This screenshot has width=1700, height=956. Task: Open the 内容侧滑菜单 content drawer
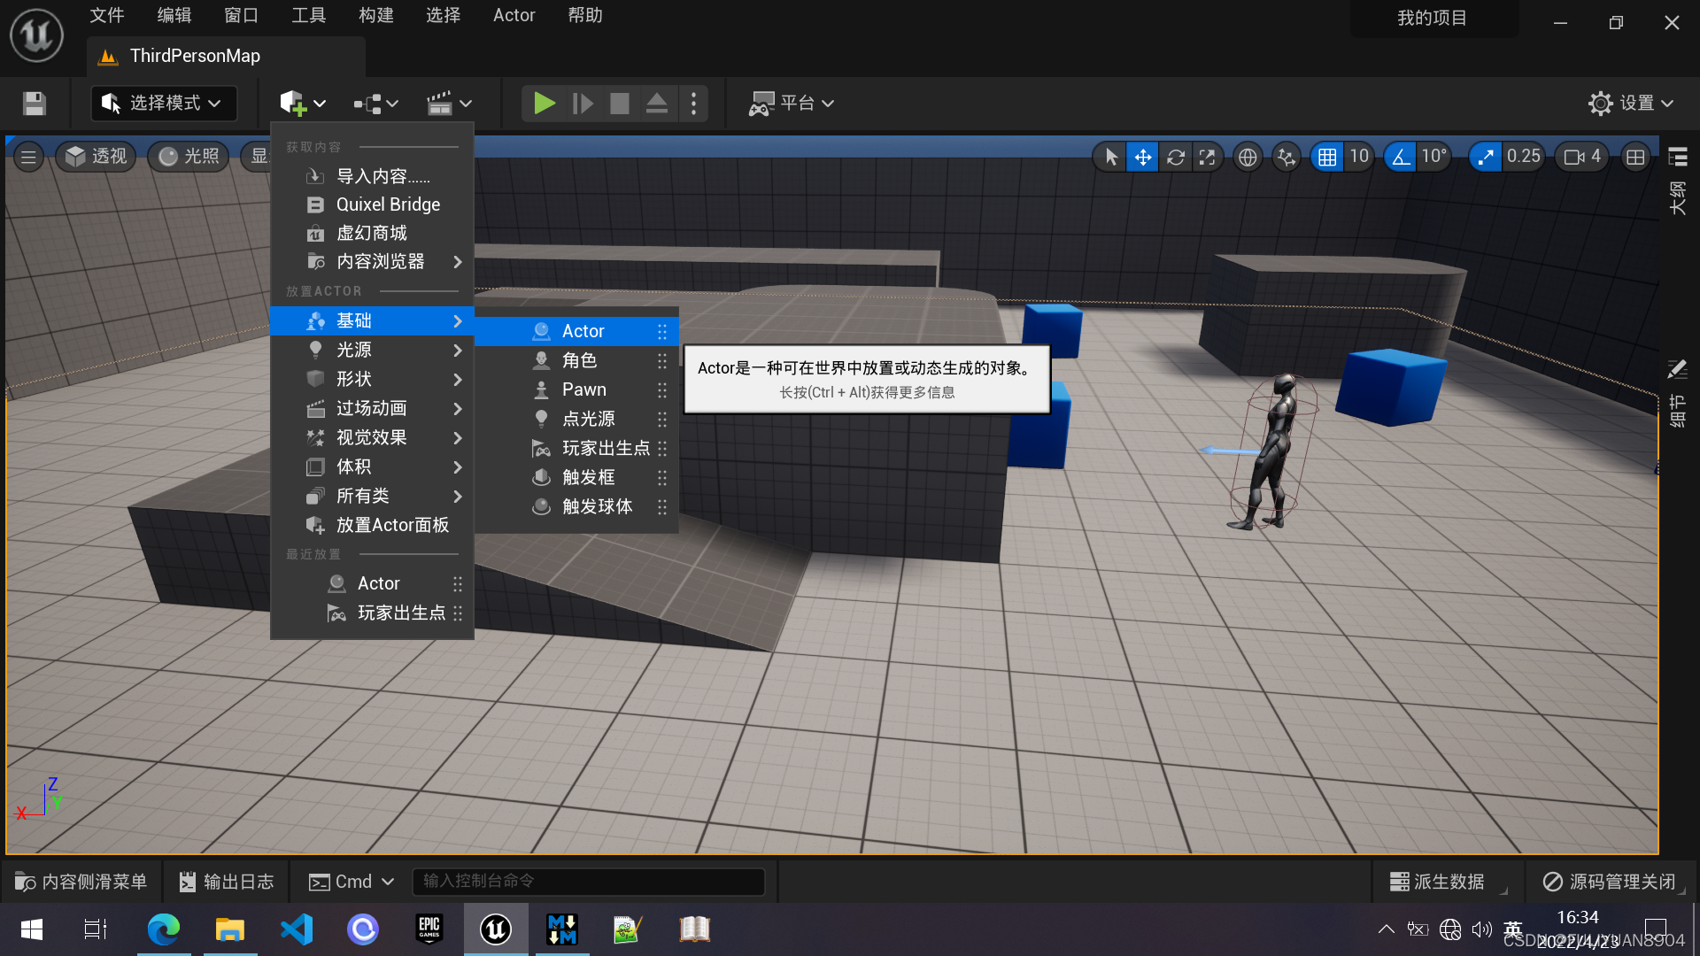click(x=81, y=882)
